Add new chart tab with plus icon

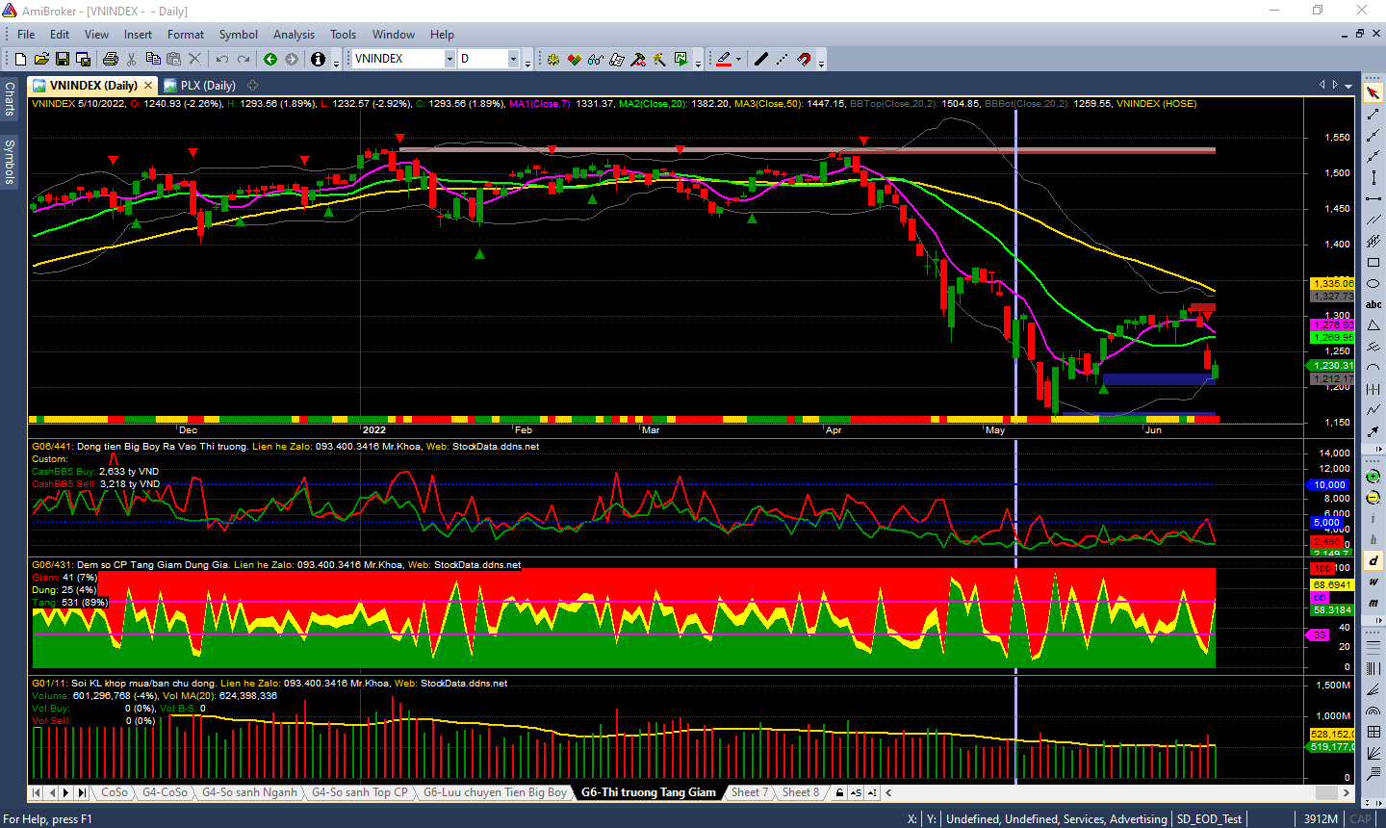click(253, 85)
